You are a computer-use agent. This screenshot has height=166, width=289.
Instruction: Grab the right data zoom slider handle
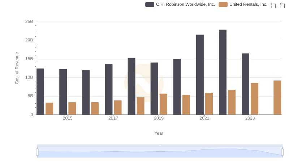pos(282,152)
